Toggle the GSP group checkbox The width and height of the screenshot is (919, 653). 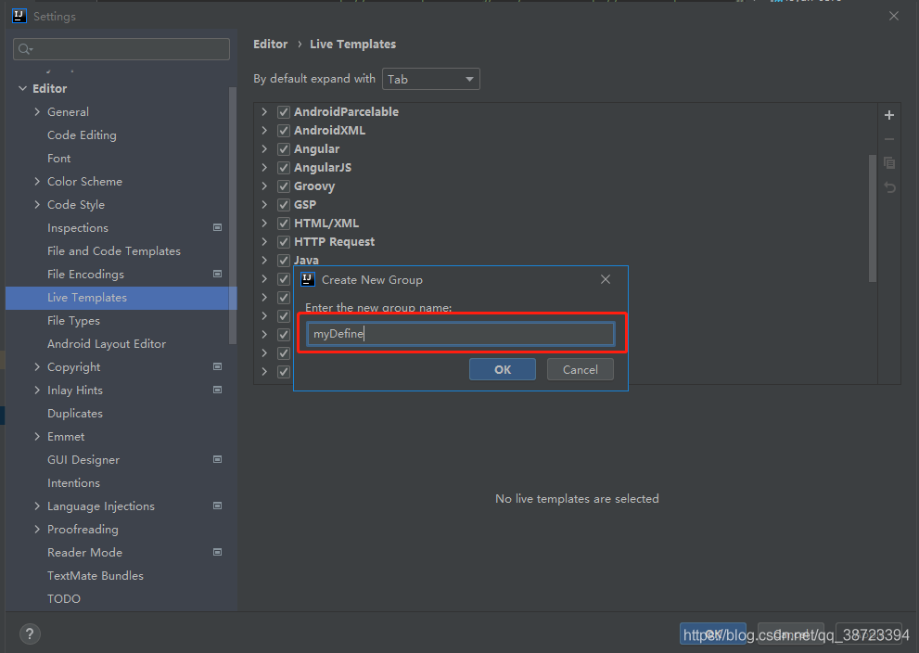284,205
